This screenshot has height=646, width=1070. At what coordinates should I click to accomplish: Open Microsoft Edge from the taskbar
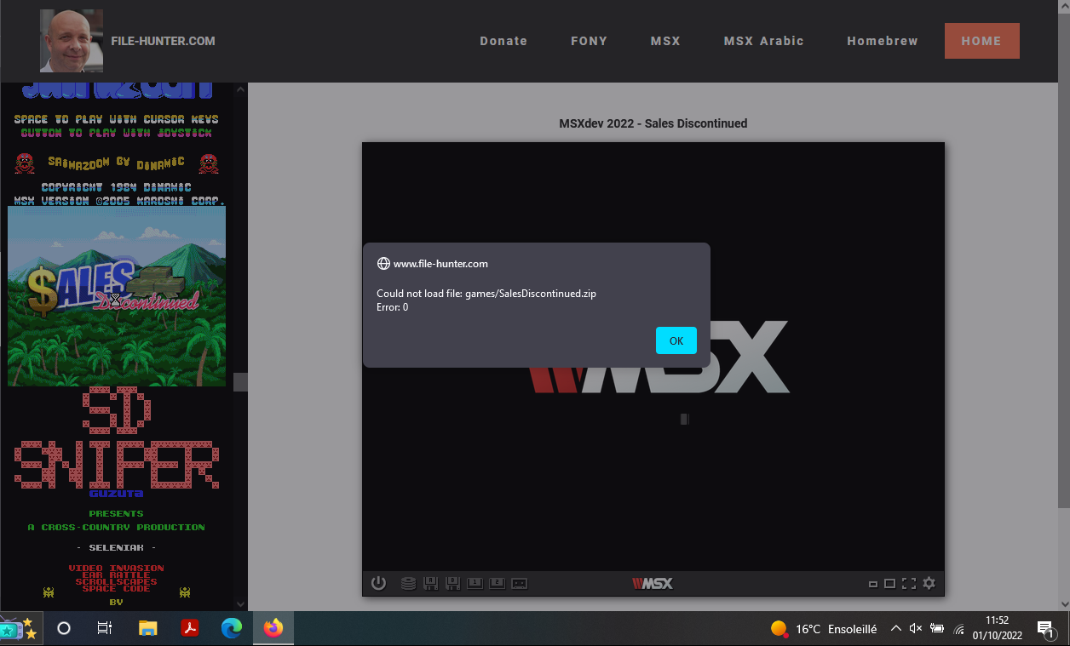point(231,629)
